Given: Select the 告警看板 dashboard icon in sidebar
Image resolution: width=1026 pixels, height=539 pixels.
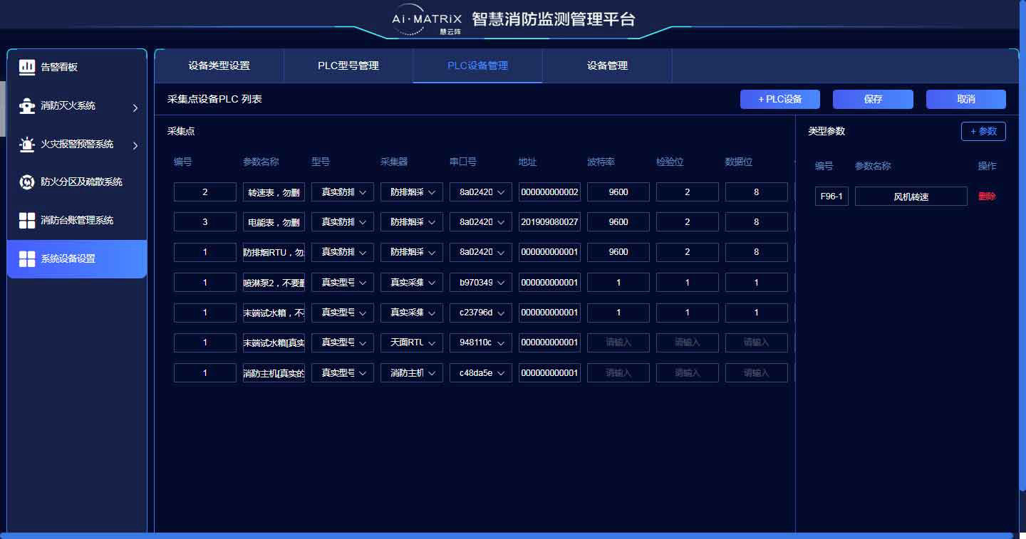Looking at the screenshot, I should point(26,67).
